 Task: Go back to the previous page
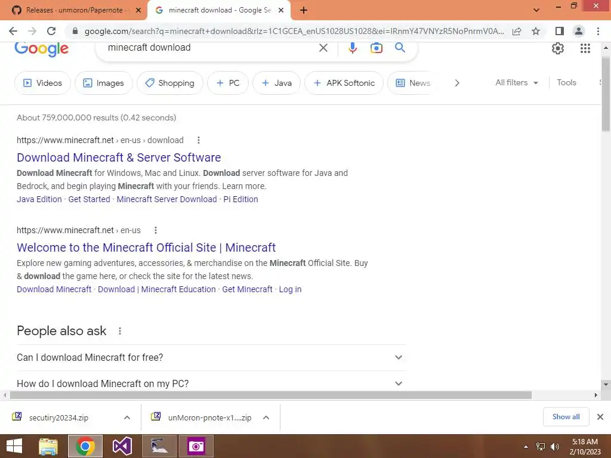[13, 31]
